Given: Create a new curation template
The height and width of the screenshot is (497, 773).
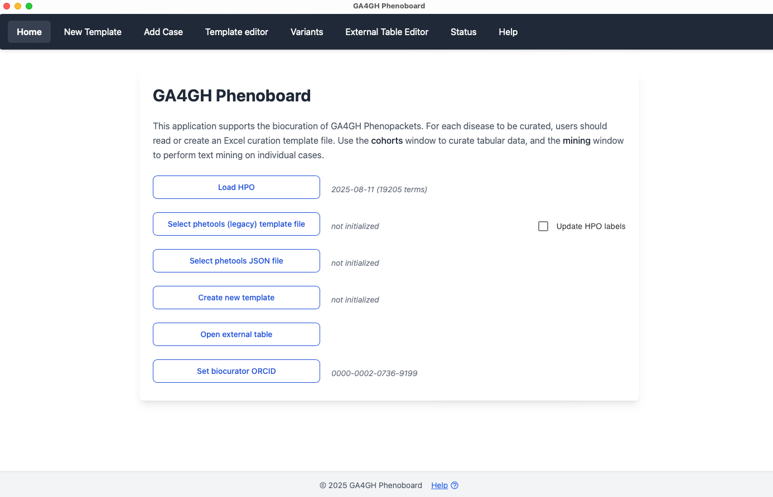Looking at the screenshot, I should tap(236, 297).
